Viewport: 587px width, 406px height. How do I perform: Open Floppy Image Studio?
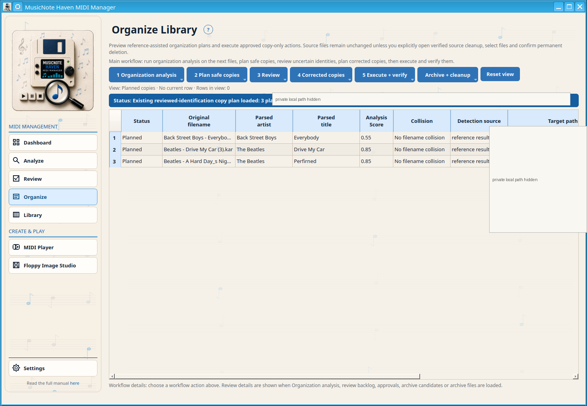[x=53, y=265]
